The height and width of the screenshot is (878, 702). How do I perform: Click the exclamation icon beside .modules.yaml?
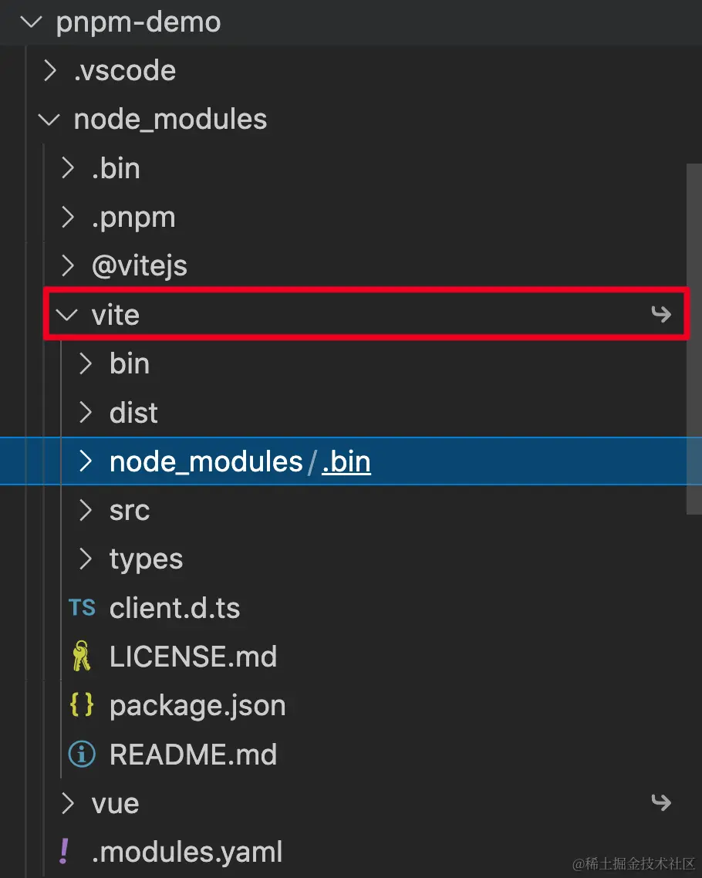click(64, 852)
